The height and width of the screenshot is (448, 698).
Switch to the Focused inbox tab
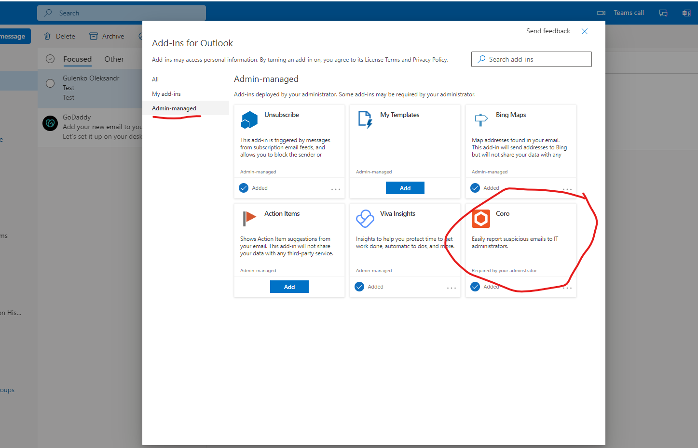pyautogui.click(x=77, y=59)
